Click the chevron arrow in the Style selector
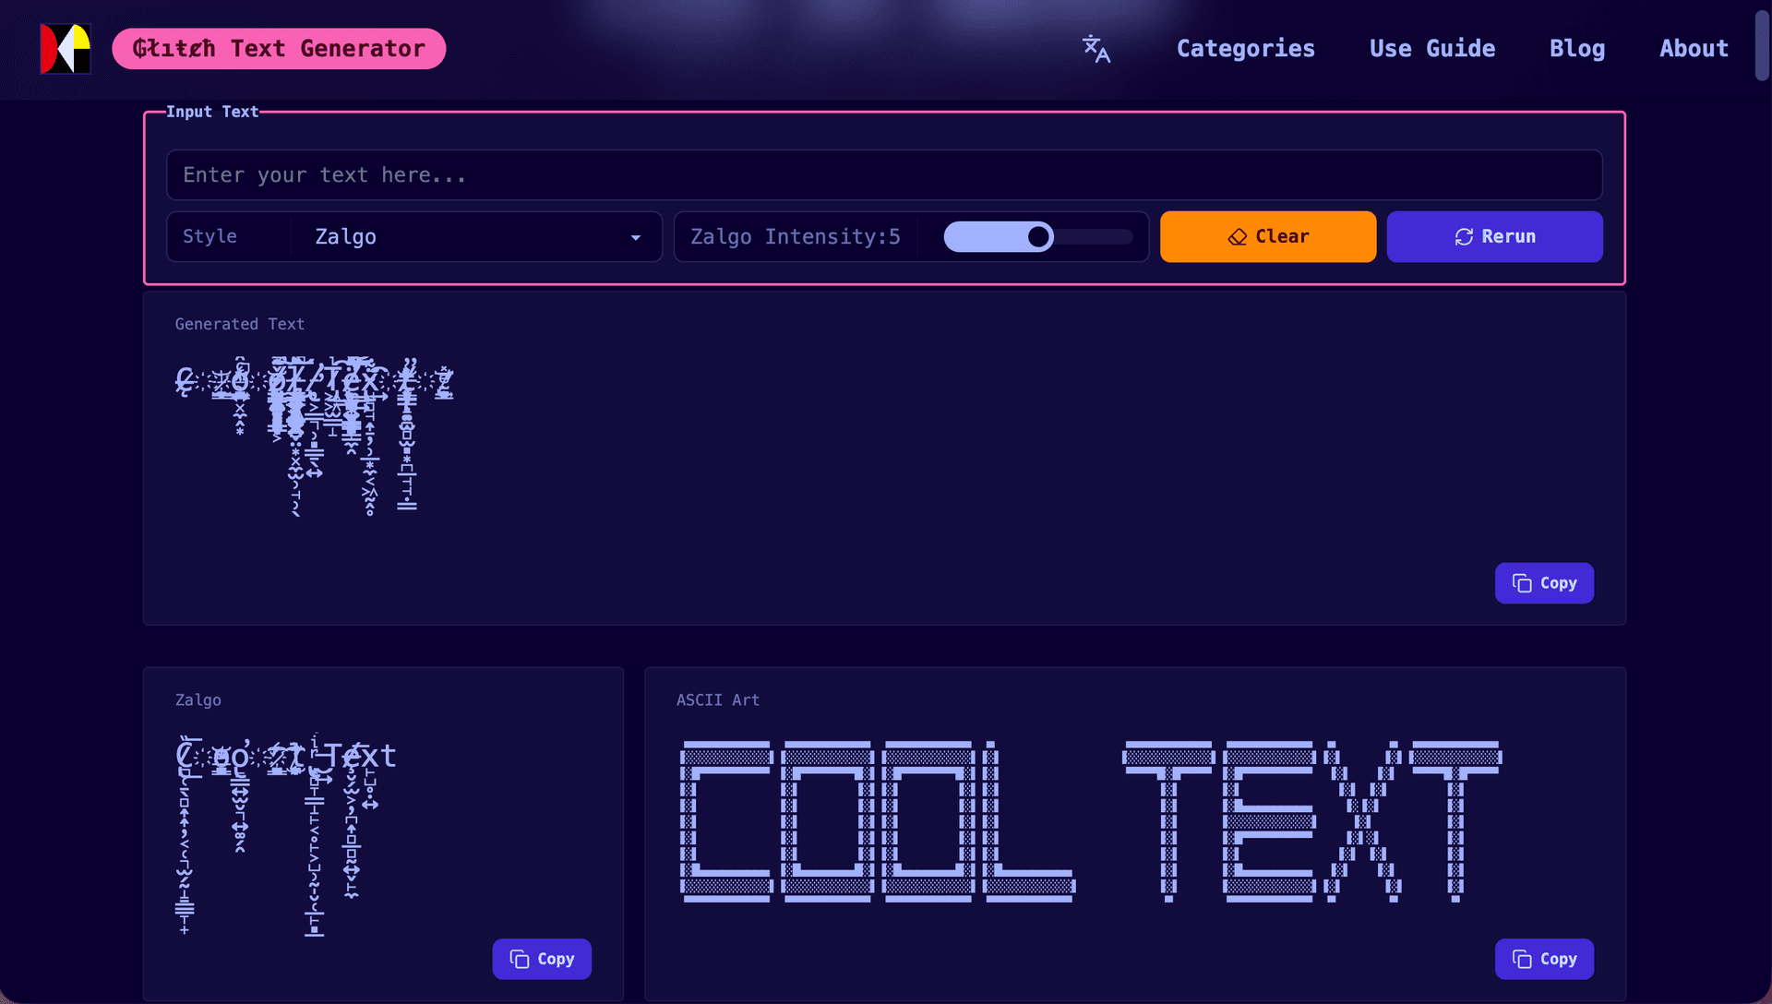 click(x=635, y=237)
